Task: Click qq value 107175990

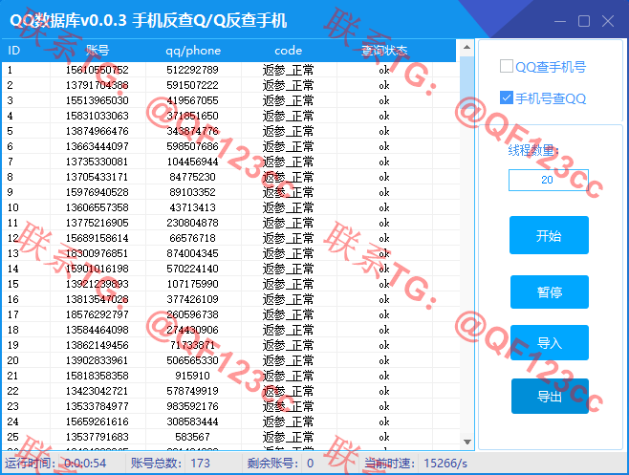Action: (192, 284)
